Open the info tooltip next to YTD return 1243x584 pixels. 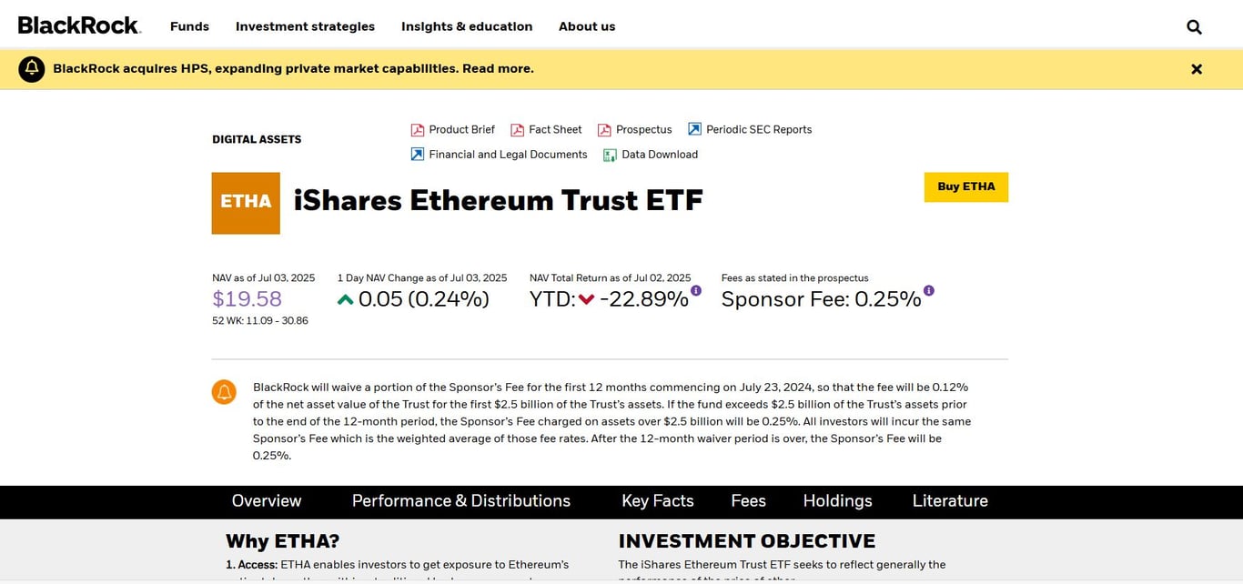696,289
